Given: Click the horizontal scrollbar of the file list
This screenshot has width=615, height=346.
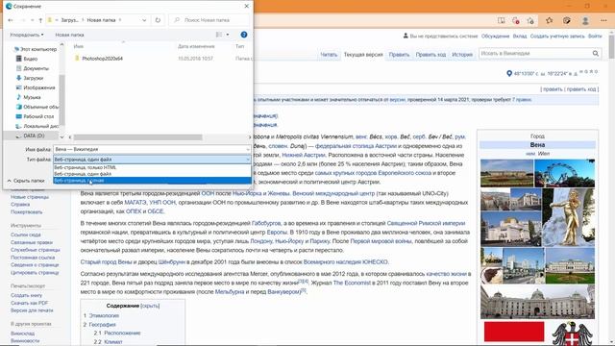Looking at the screenshot, I should click(137, 137).
